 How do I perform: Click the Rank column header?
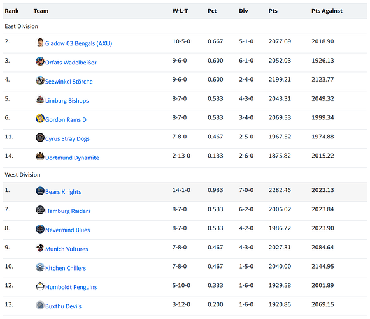click(x=11, y=11)
